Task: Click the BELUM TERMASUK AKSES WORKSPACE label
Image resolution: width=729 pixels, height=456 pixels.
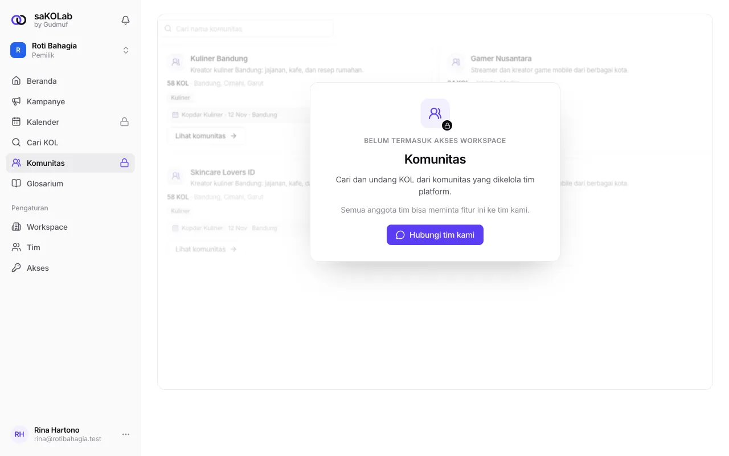Action: pyautogui.click(x=435, y=141)
